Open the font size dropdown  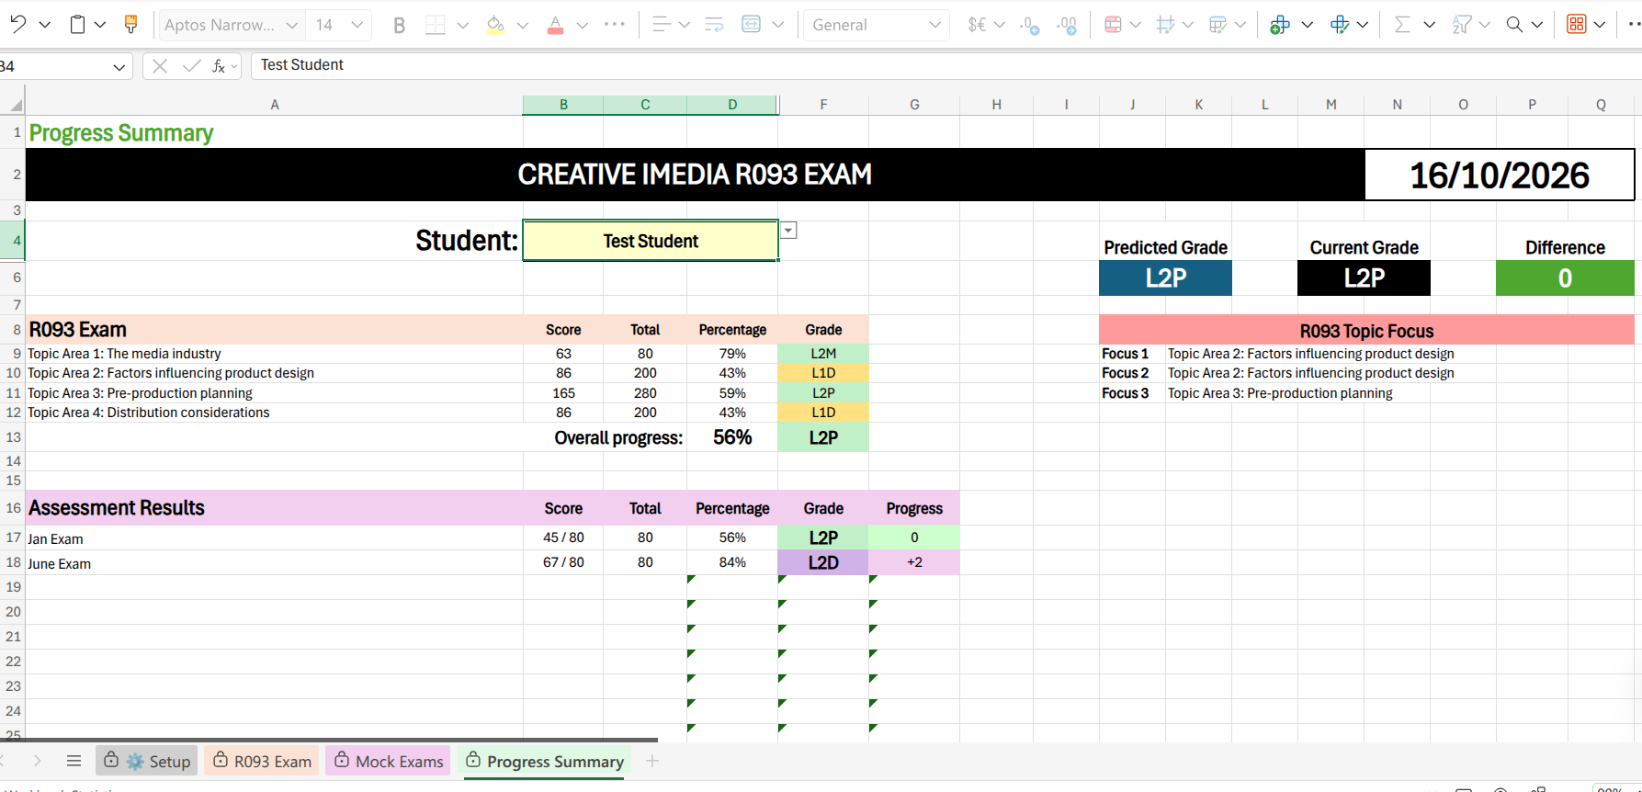coord(357,26)
